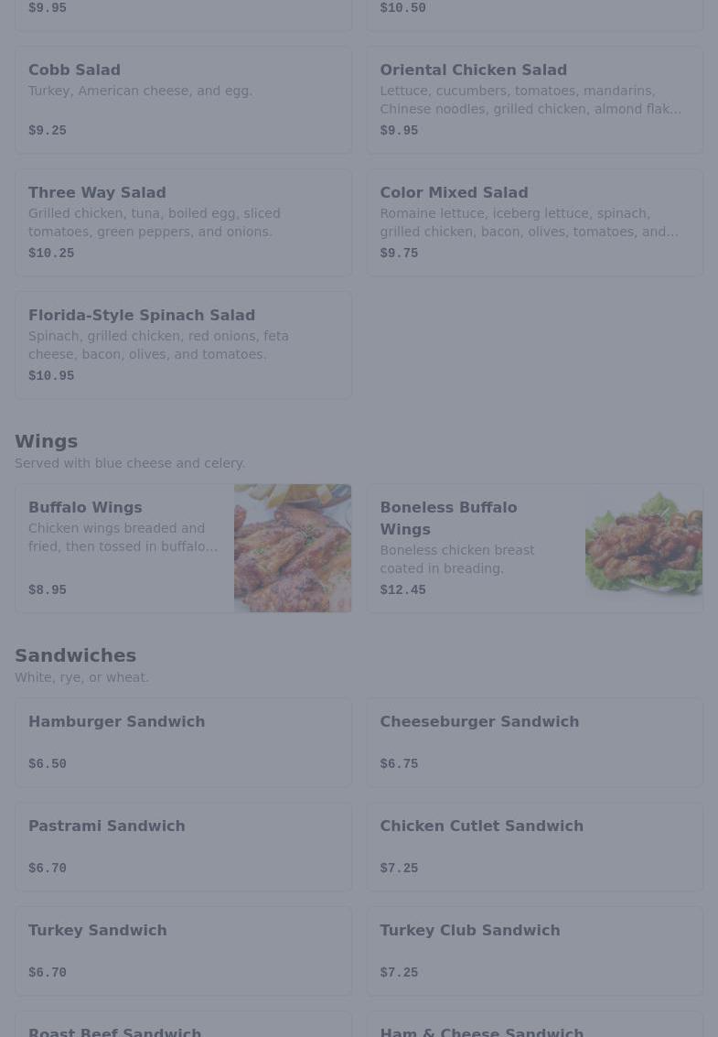Choose the Chicken Cutlet Sandwich card

pyautogui.click(x=535, y=847)
